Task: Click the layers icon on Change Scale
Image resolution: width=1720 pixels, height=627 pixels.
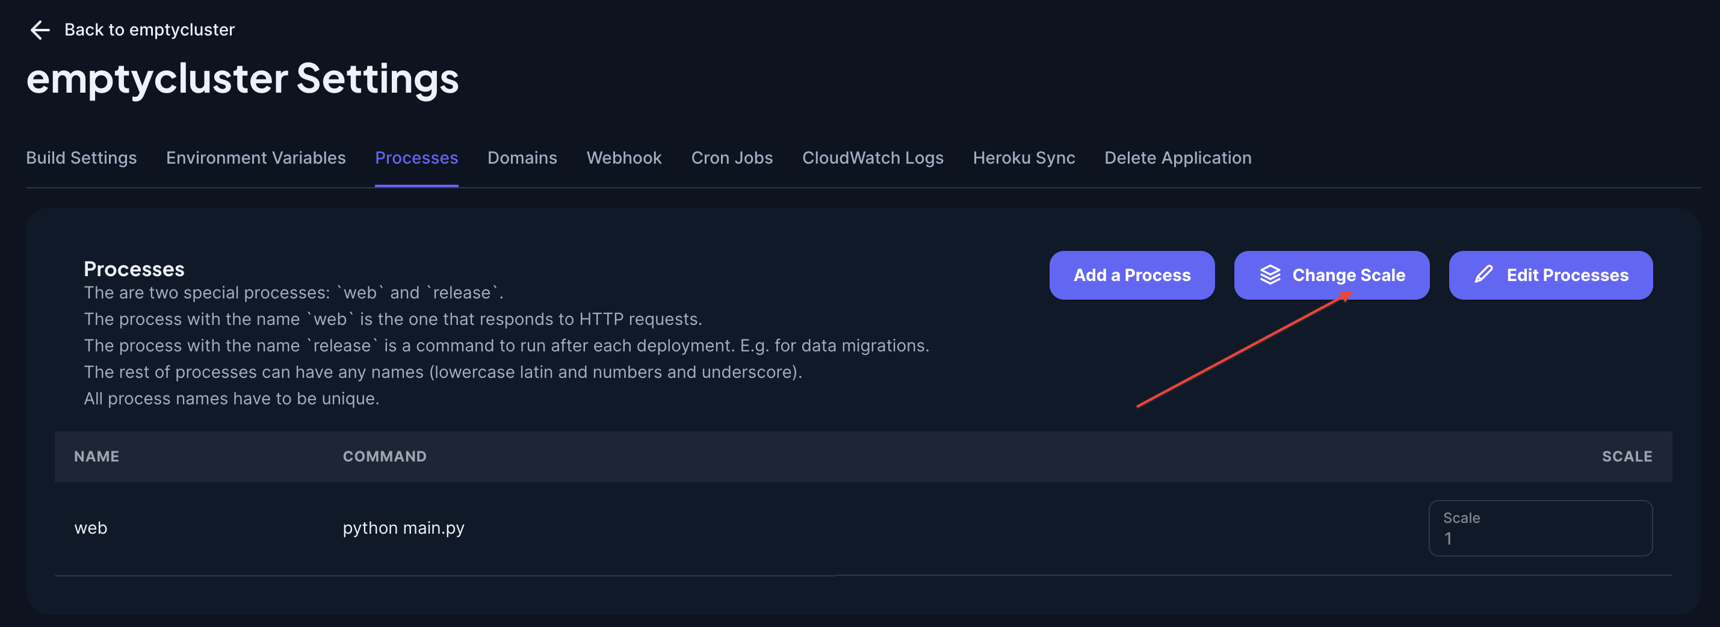Action: 1269,275
